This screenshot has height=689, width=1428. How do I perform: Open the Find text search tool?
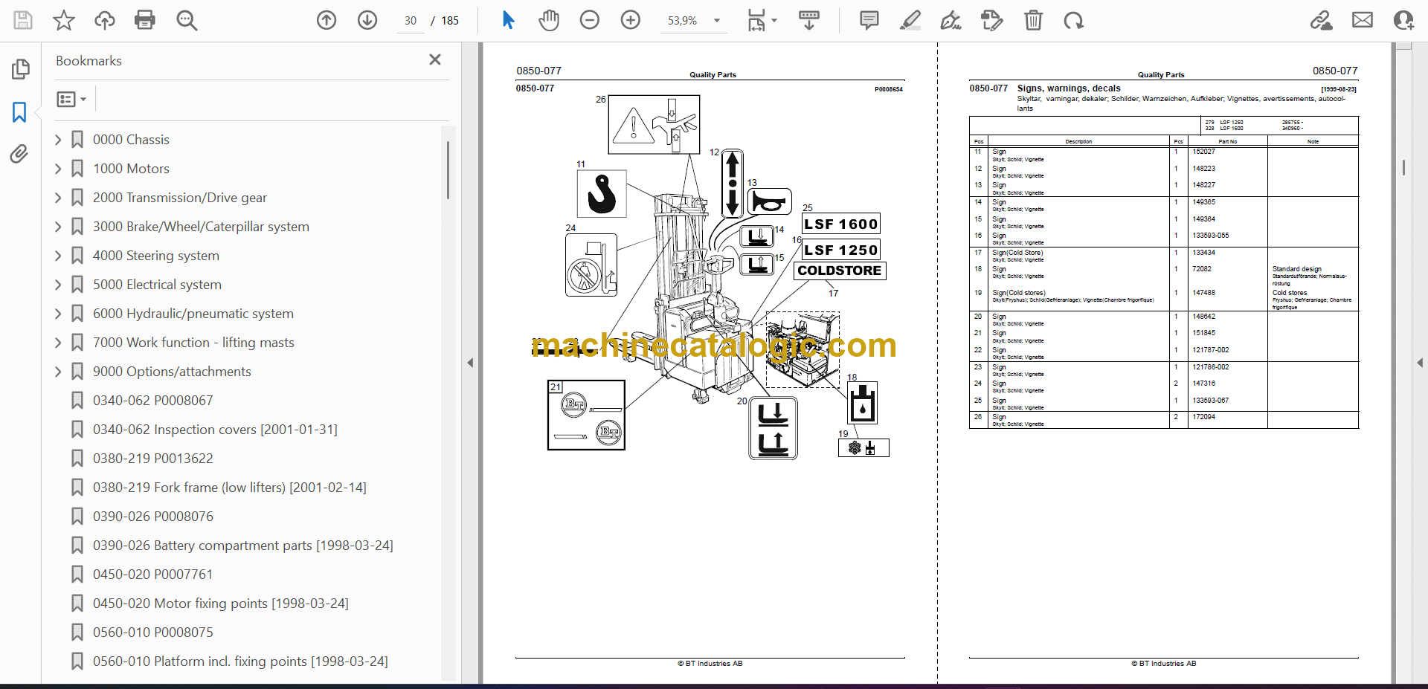[x=187, y=20]
